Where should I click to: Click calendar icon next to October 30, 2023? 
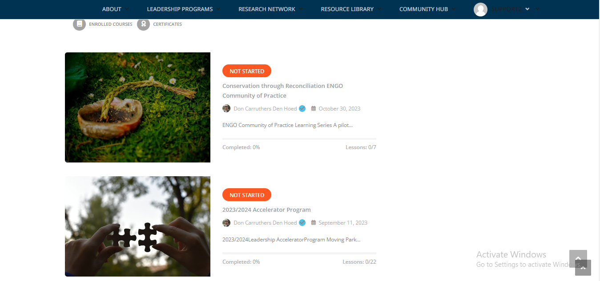(314, 108)
